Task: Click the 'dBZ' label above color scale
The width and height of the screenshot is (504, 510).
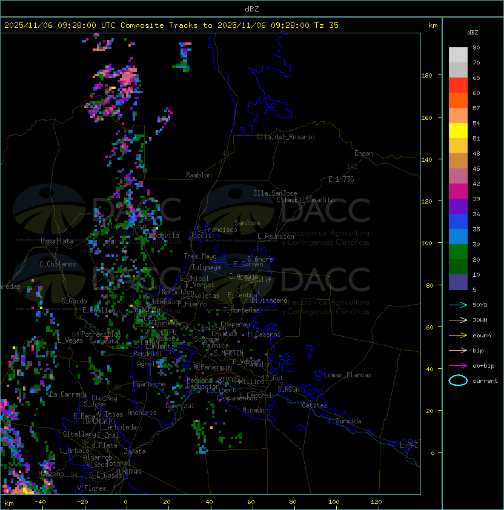Action: 472,33
